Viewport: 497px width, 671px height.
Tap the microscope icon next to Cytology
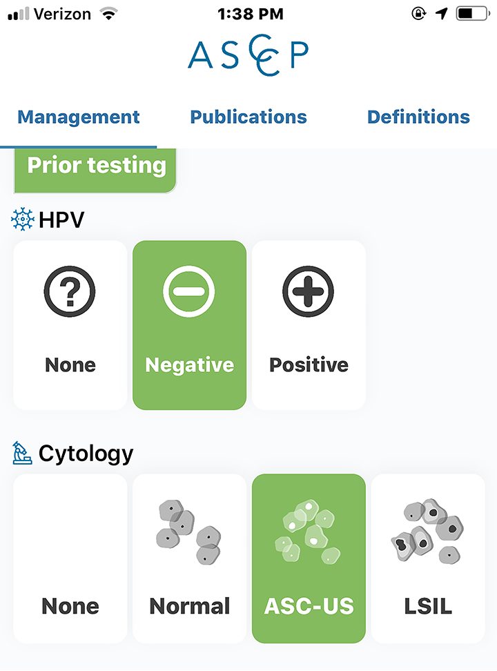tap(22, 453)
